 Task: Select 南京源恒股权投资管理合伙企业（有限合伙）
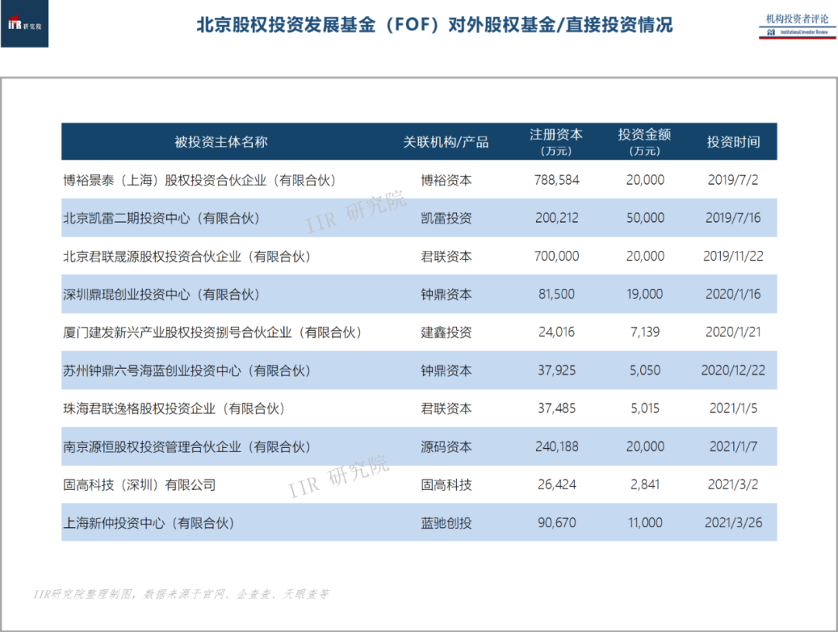coord(187,447)
